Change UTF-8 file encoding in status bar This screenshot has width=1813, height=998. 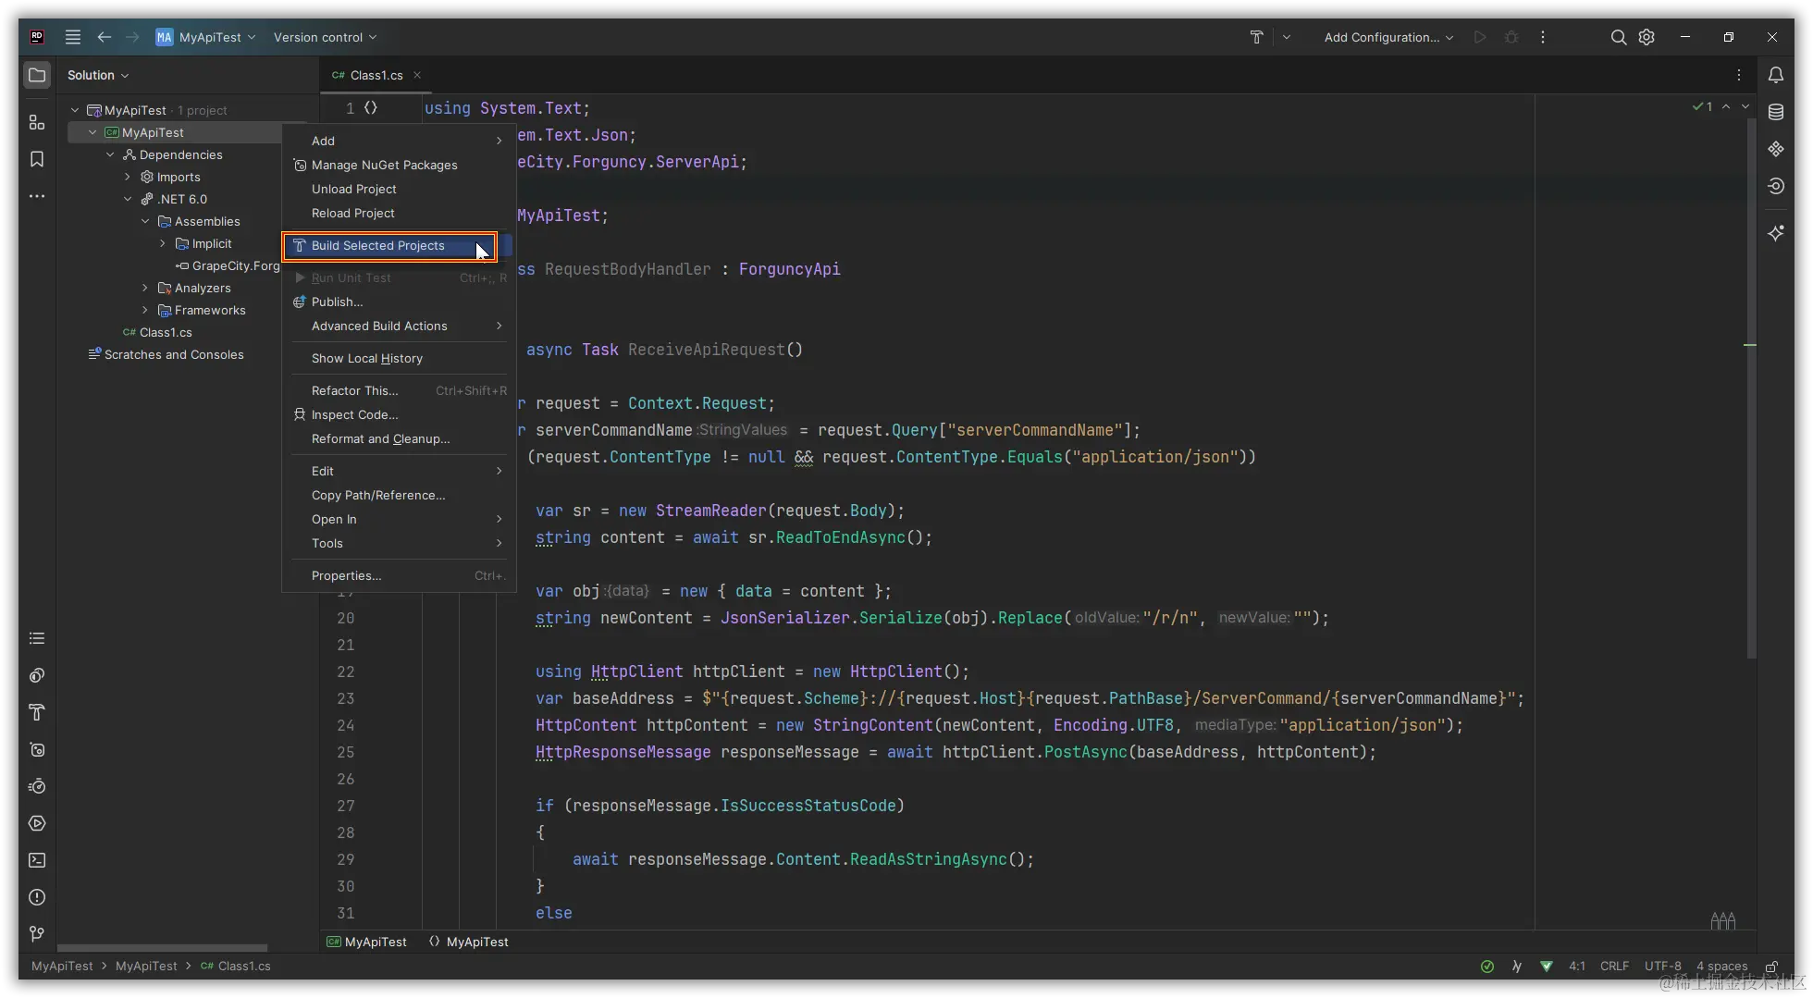[x=1663, y=967]
